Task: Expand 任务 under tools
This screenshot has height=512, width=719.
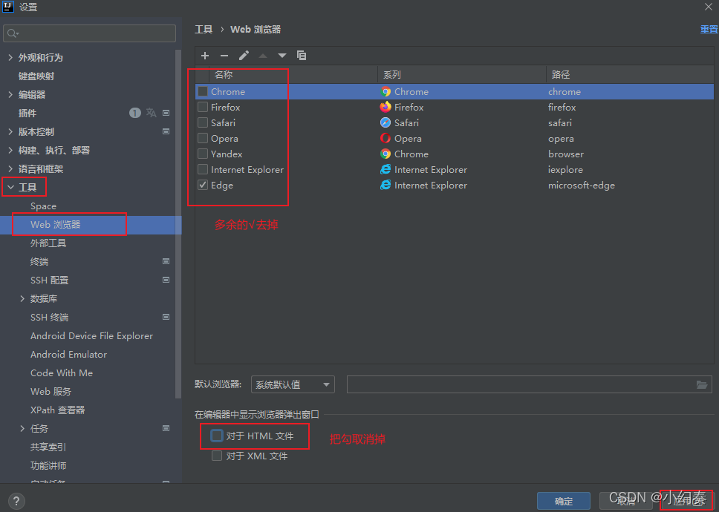Action: [22, 428]
